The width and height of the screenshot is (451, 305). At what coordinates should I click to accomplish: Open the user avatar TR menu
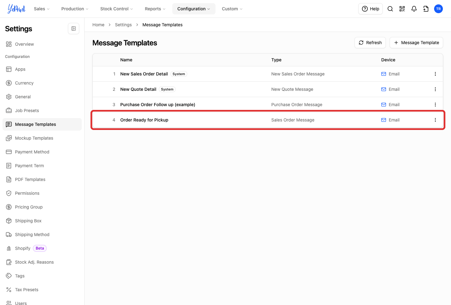[x=438, y=9]
